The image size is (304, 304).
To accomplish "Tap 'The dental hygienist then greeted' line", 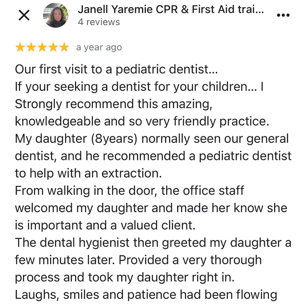I will click(x=153, y=243).
